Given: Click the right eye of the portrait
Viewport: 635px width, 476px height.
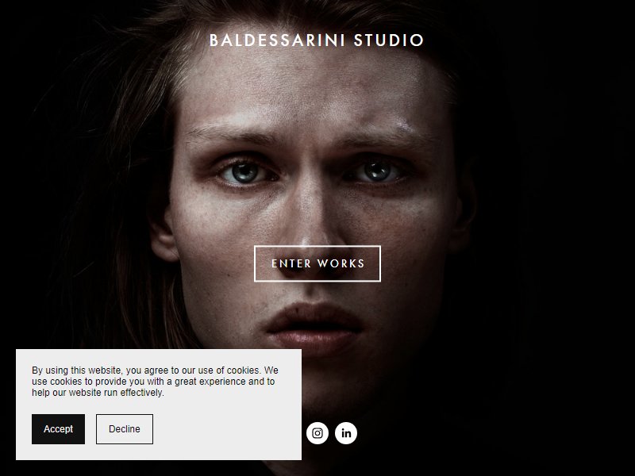Looking at the screenshot, I should [x=376, y=171].
